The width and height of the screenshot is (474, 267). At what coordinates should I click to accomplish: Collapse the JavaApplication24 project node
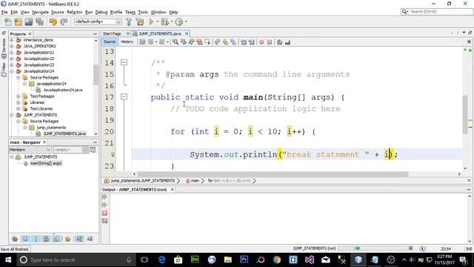pos(12,71)
